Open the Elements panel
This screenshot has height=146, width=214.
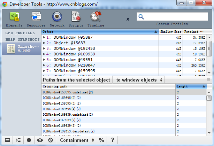click(14, 19)
